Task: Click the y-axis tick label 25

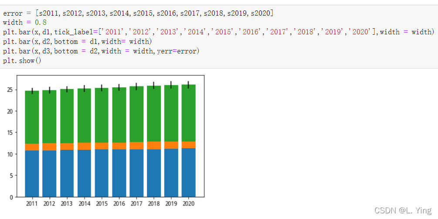Action: (x=10, y=90)
